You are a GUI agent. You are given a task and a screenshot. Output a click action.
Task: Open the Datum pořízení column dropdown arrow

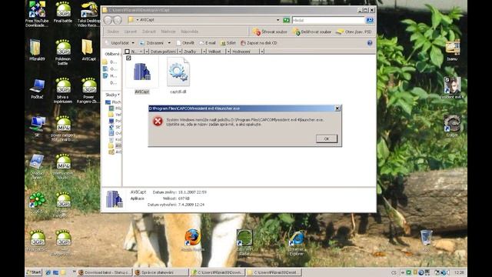[180, 52]
